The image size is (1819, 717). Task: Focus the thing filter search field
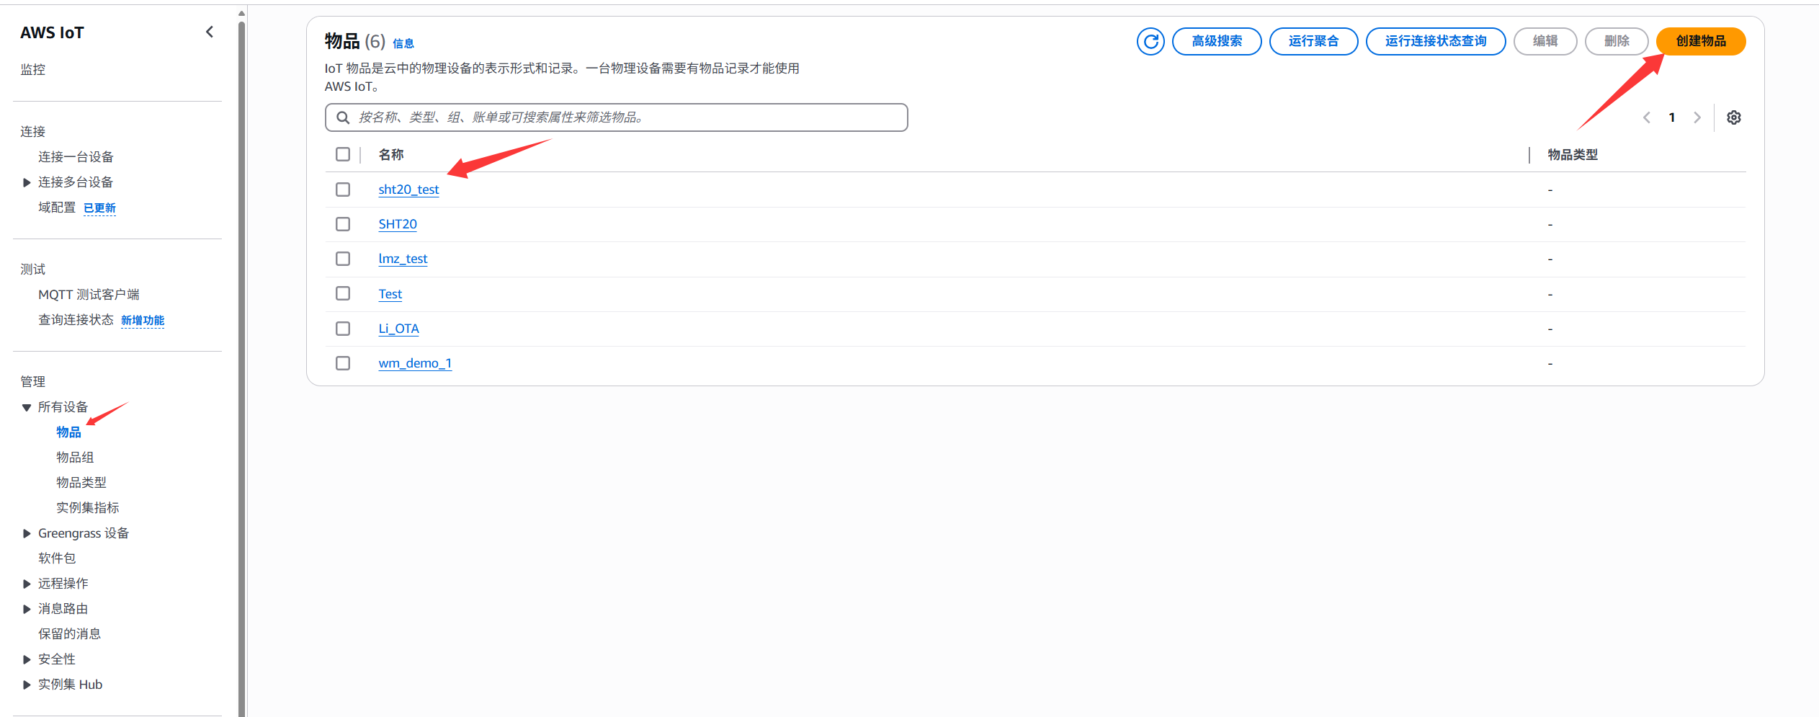point(627,117)
